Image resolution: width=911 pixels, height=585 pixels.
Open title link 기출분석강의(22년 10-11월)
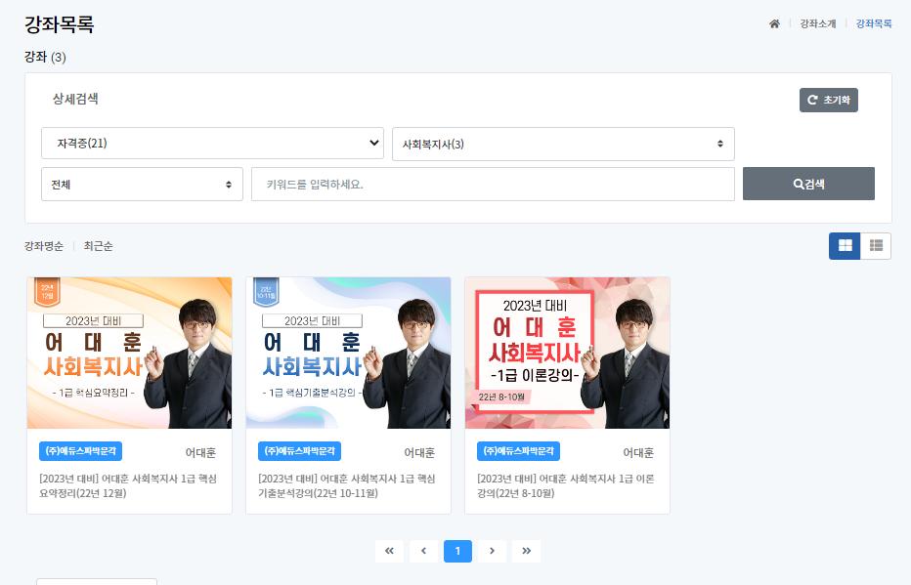coord(347,485)
